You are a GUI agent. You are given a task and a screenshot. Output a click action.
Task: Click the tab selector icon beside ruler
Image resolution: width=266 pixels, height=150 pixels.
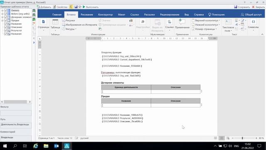[40, 39]
